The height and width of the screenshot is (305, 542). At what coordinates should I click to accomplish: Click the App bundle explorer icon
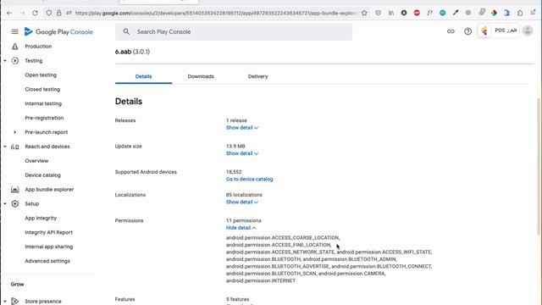click(15, 190)
